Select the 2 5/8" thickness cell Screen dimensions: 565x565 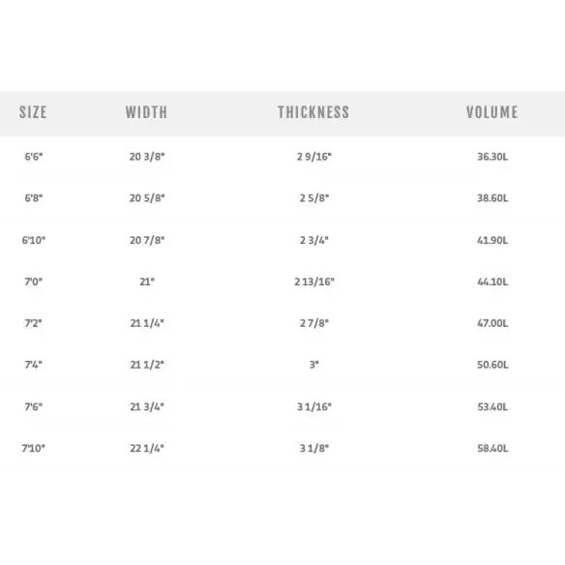(x=314, y=198)
